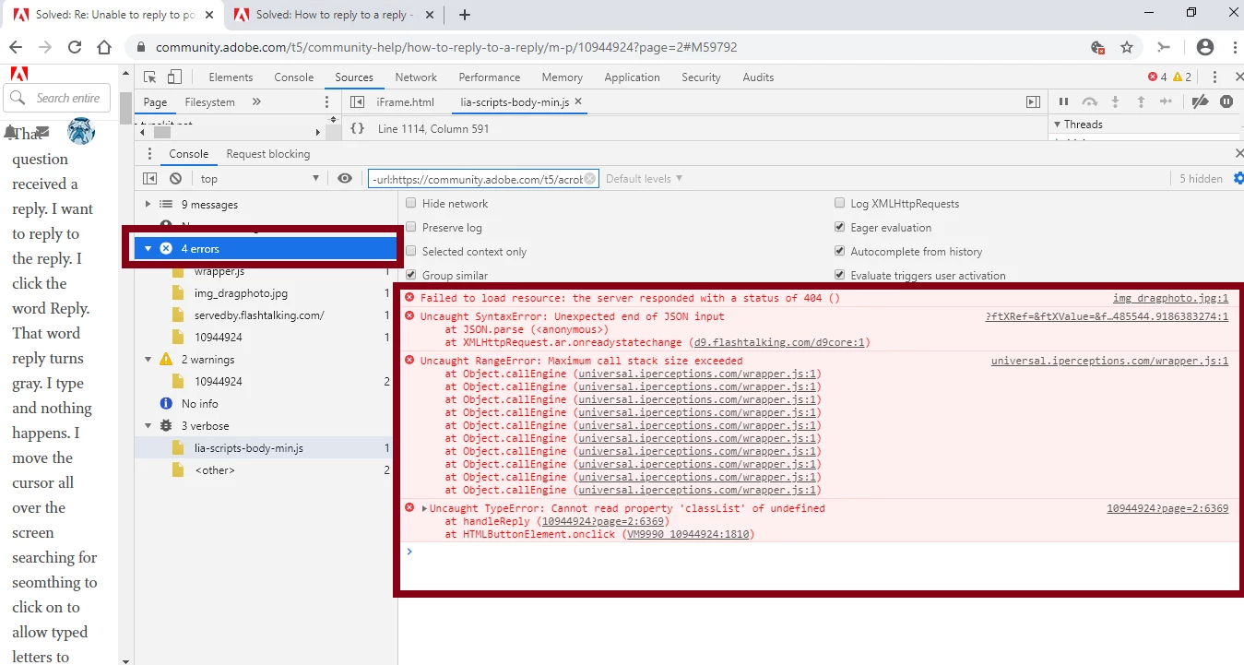This screenshot has width=1244, height=665.
Task: Deactivate breakpoints using the toolbar icon
Action: tap(1200, 102)
